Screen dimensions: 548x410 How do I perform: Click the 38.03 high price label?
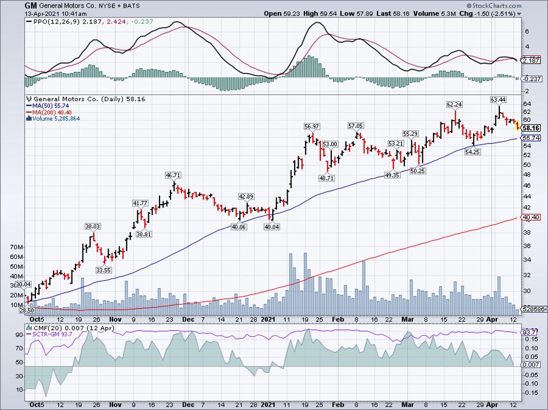[93, 226]
